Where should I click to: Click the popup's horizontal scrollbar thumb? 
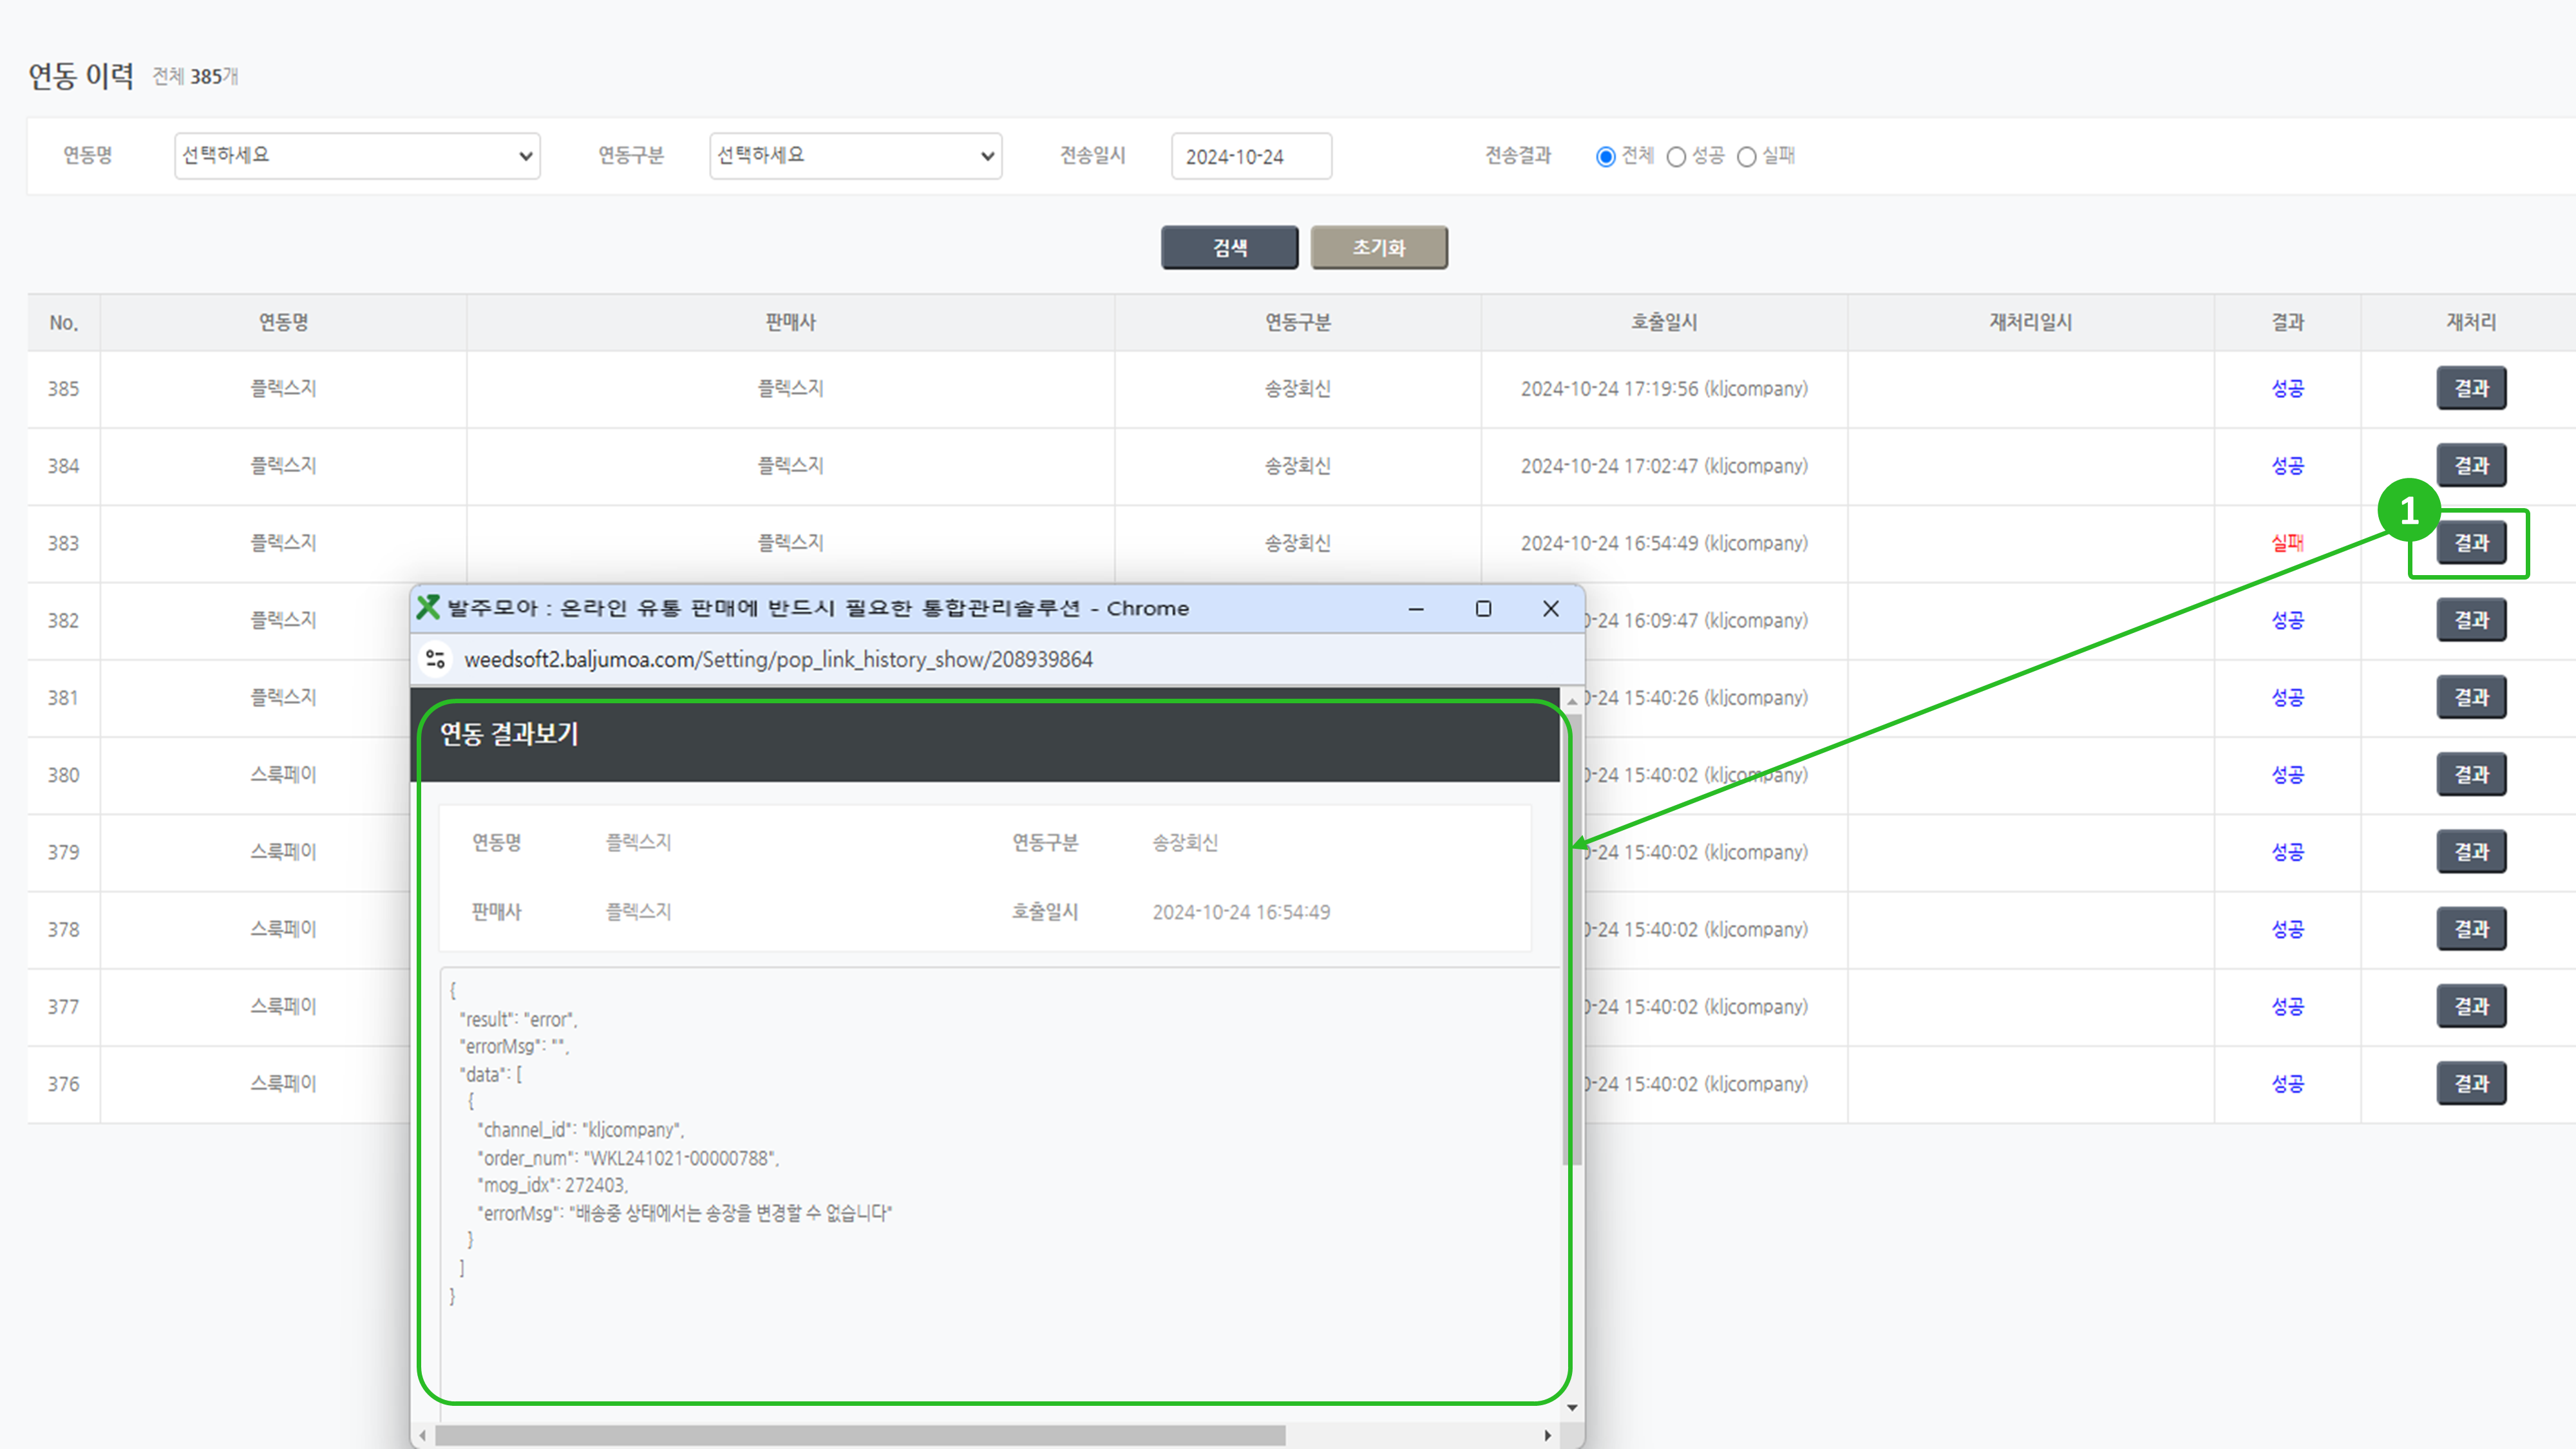click(x=860, y=1435)
